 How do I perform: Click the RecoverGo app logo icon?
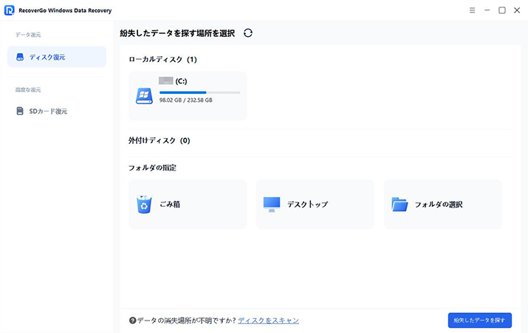click(9, 10)
